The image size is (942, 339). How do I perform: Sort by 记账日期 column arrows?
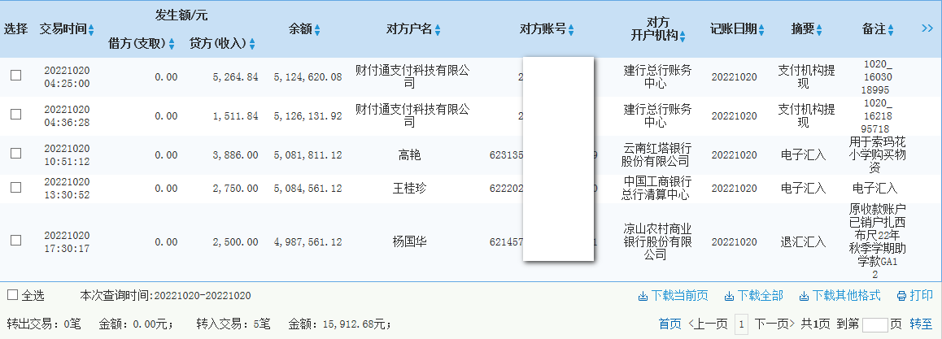(761, 29)
